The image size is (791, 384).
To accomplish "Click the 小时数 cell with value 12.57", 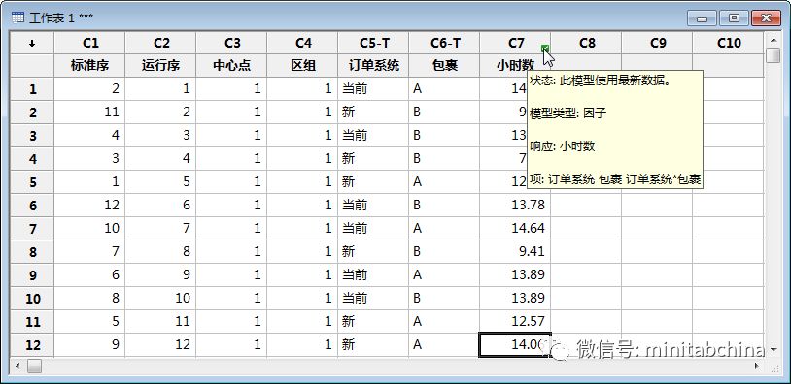I will [516, 321].
